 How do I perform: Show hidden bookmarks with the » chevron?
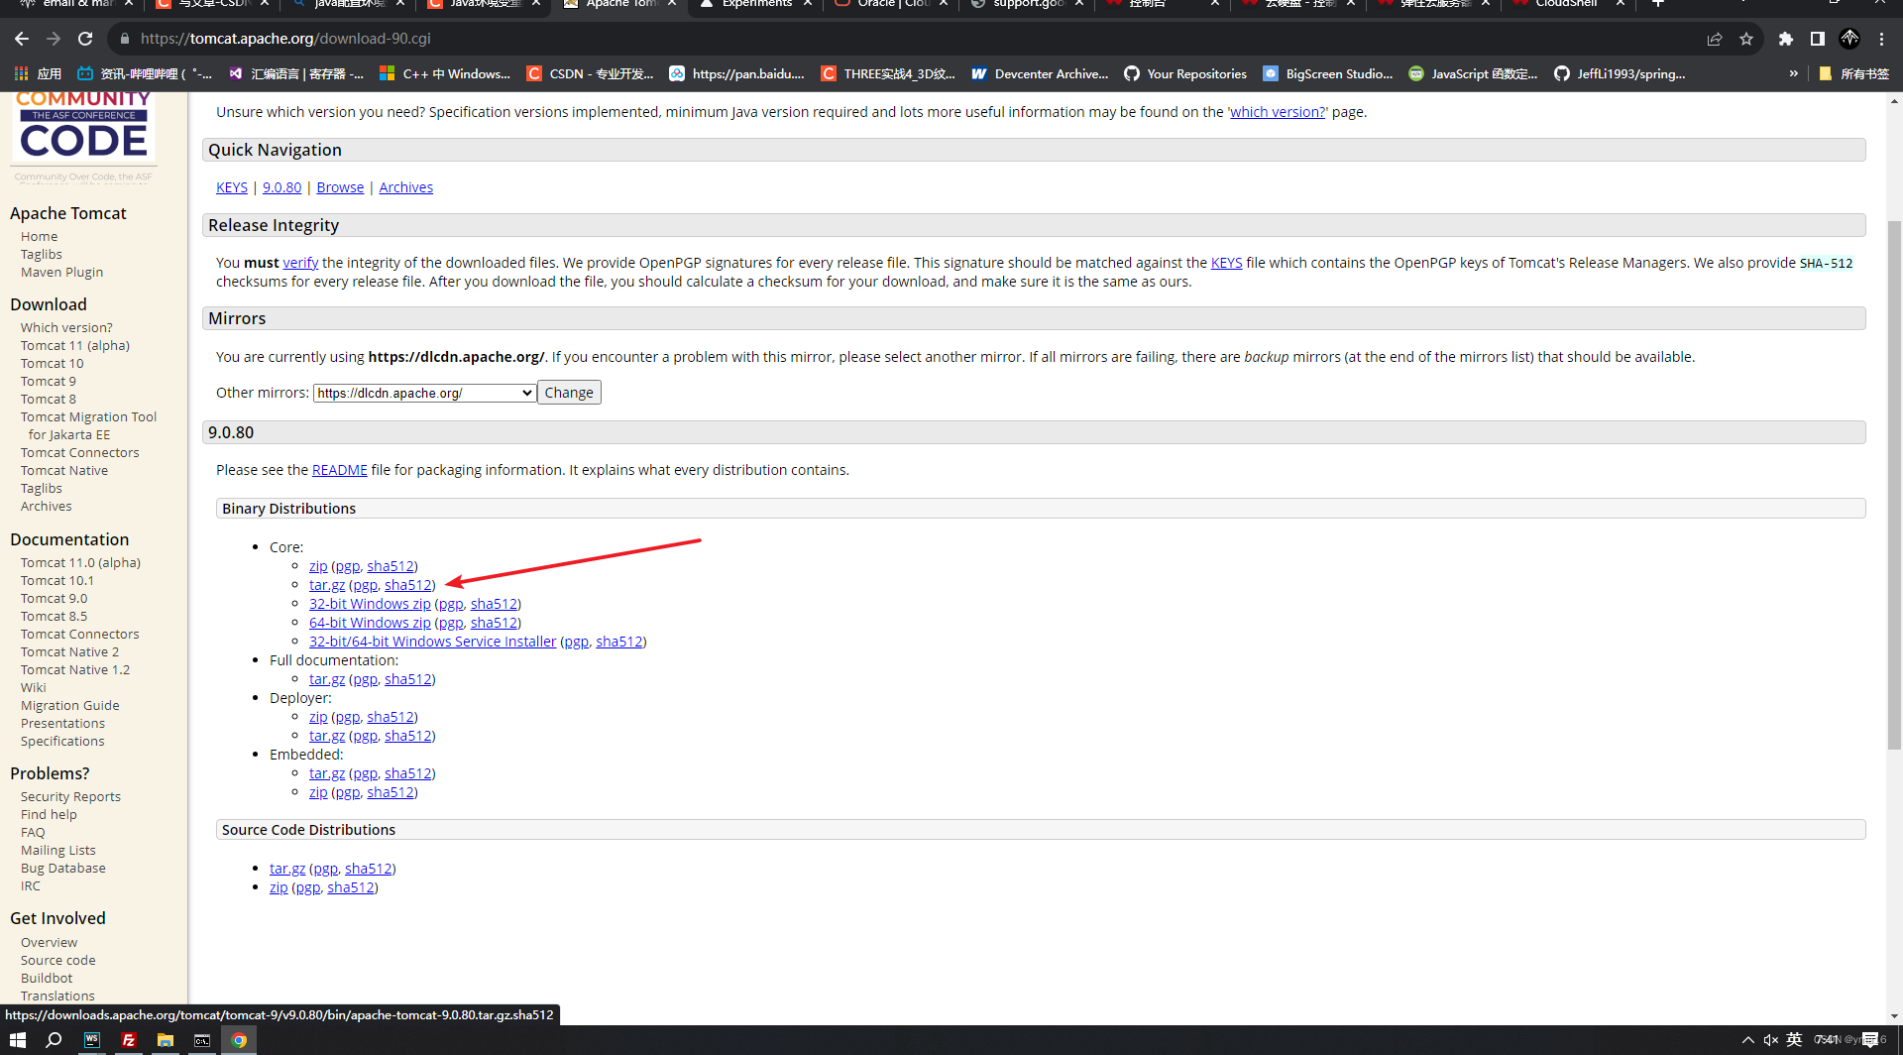click(x=1793, y=73)
